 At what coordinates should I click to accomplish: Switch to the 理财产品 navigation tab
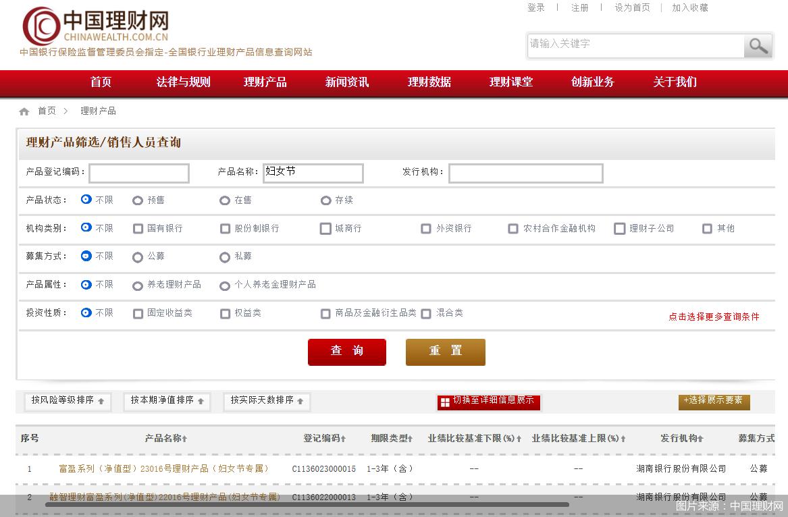pyautogui.click(x=265, y=82)
